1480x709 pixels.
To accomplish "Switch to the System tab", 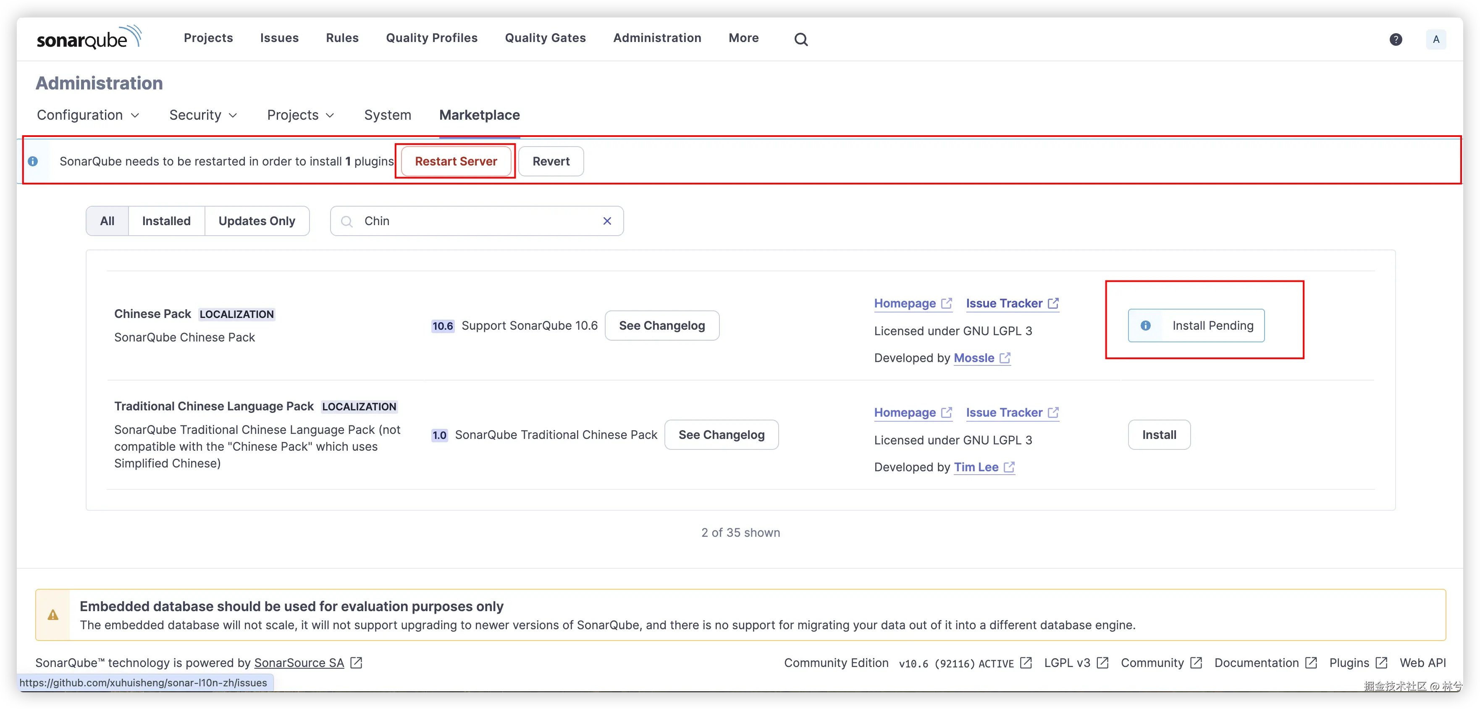I will [x=387, y=115].
